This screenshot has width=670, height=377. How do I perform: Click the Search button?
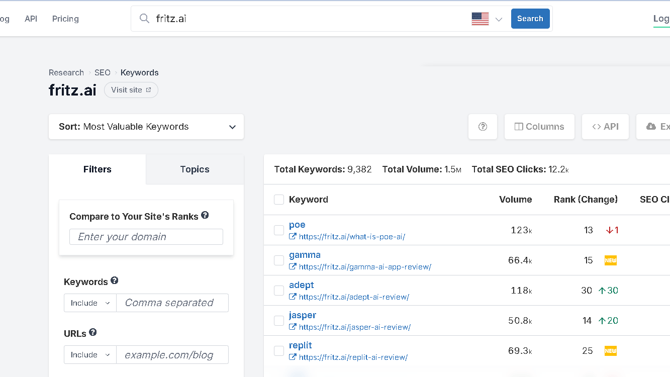tap(530, 18)
